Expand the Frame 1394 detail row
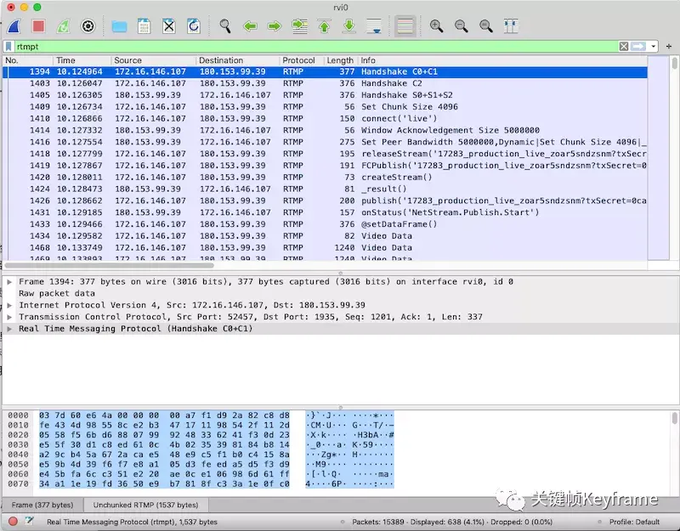The image size is (680, 531). coord(9,282)
